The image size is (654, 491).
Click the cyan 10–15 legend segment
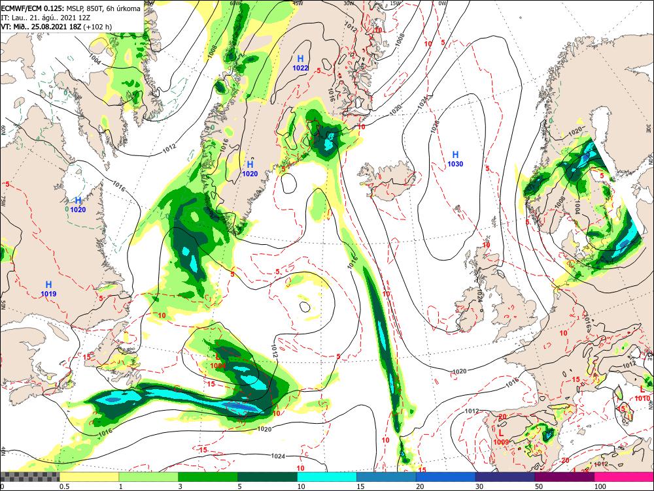point(326,477)
